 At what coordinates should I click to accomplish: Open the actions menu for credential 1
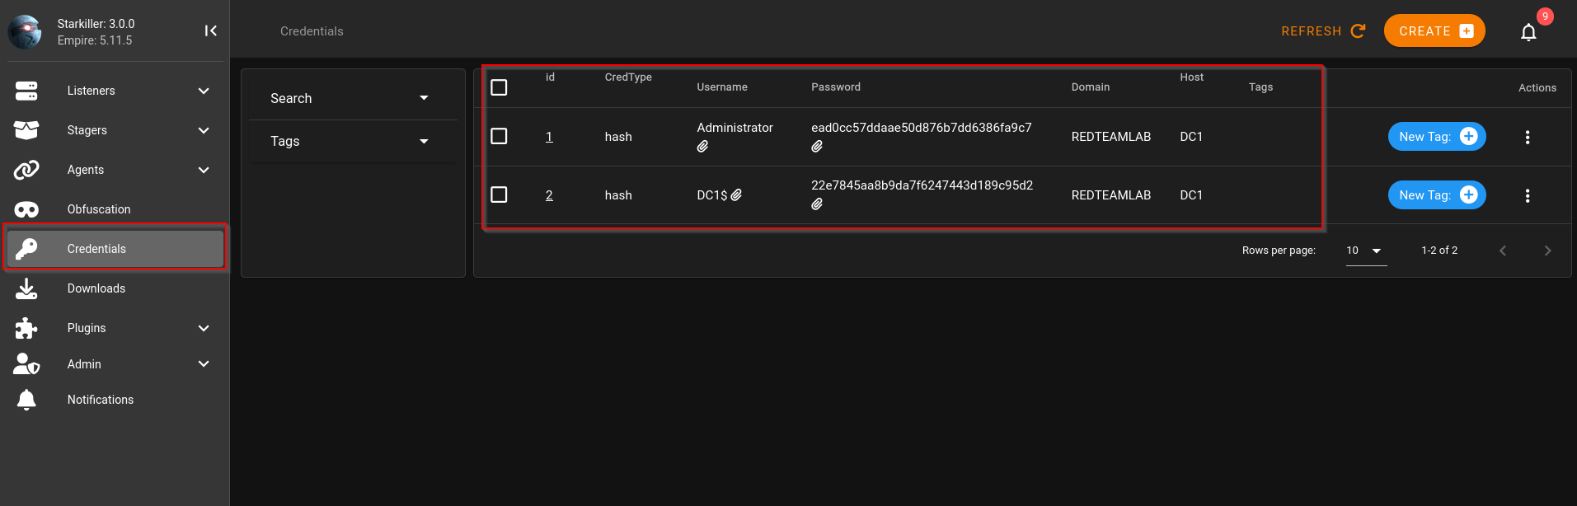point(1528,137)
